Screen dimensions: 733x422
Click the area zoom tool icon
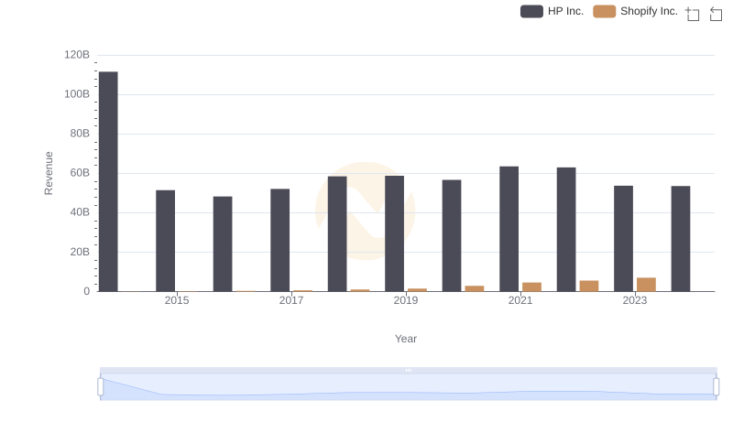[x=693, y=14]
